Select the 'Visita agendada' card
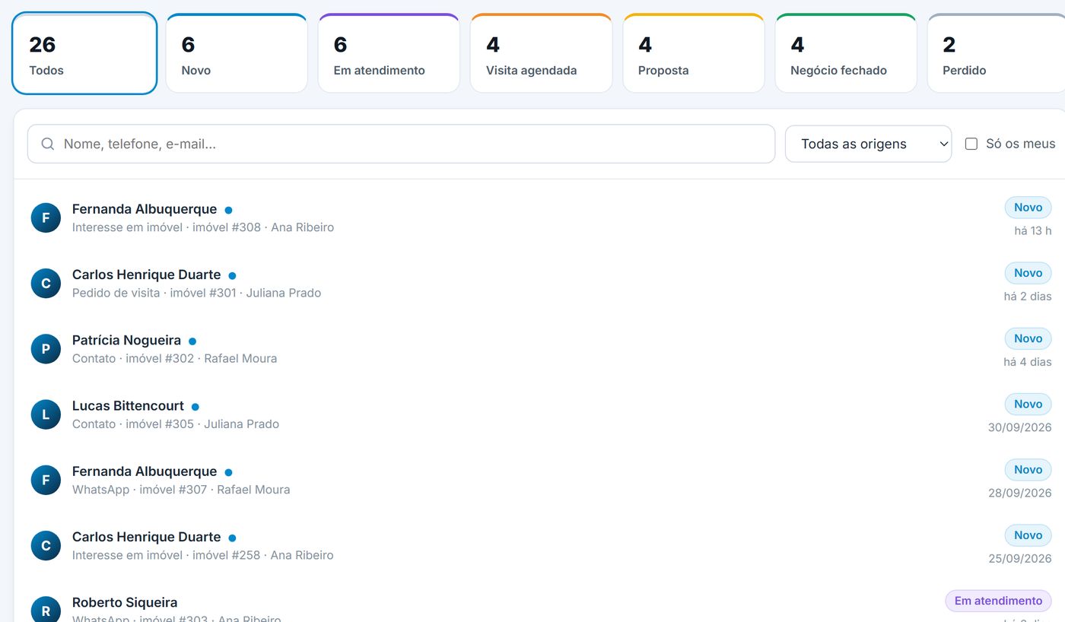Image resolution: width=1065 pixels, height=622 pixels. coord(541,53)
